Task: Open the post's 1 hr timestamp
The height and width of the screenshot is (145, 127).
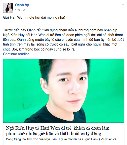Action: pos(18,10)
